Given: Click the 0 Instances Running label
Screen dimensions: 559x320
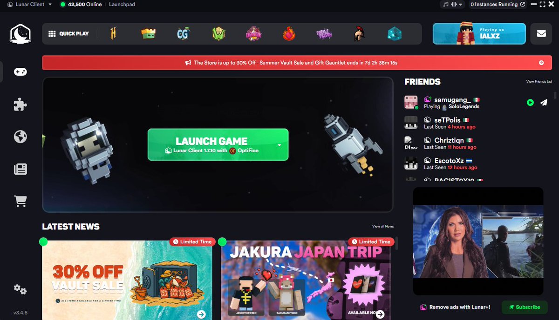Looking at the screenshot, I should tap(494, 4).
